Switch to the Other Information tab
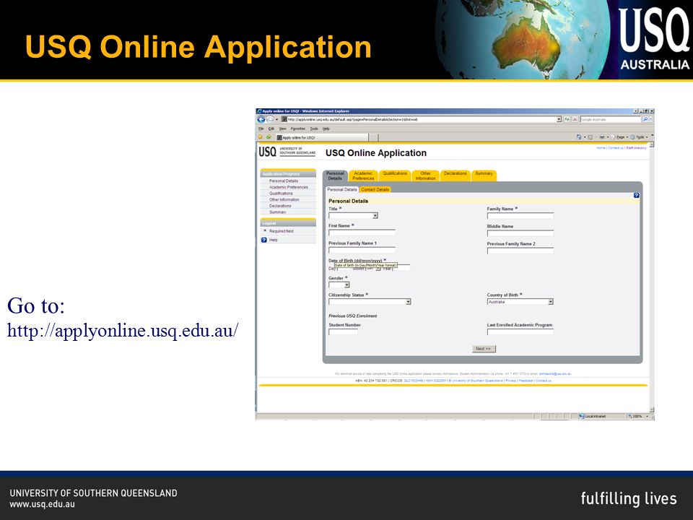This screenshot has height=520, width=693. pos(425,175)
